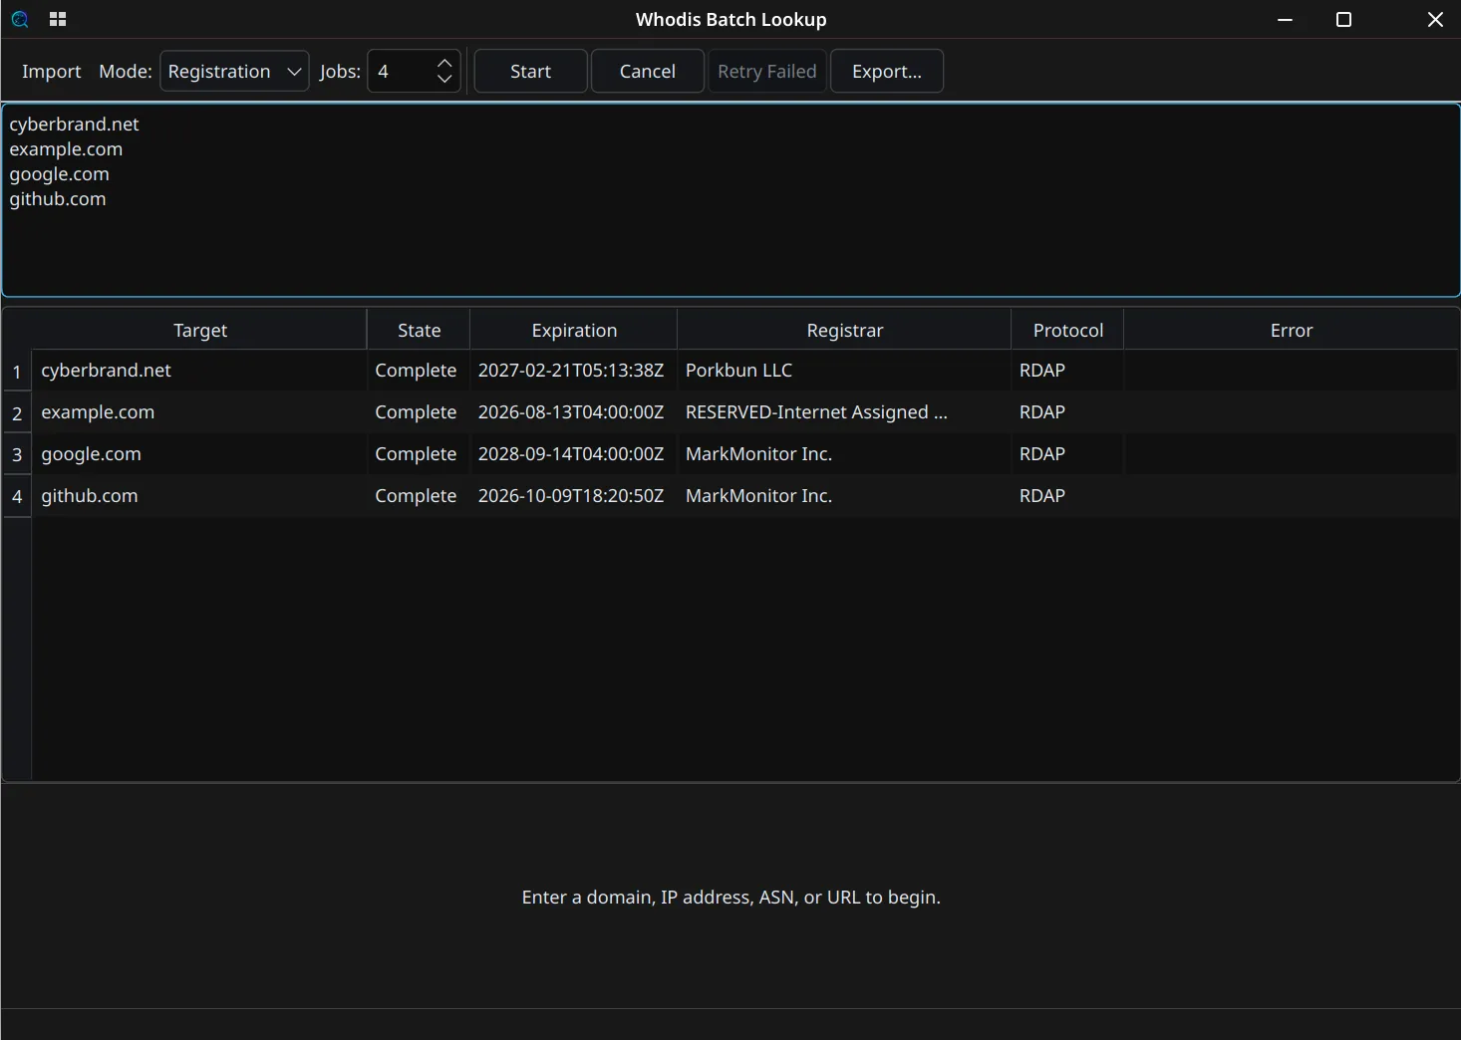
Task: Click Complete state for github.com row
Action: pos(418,496)
